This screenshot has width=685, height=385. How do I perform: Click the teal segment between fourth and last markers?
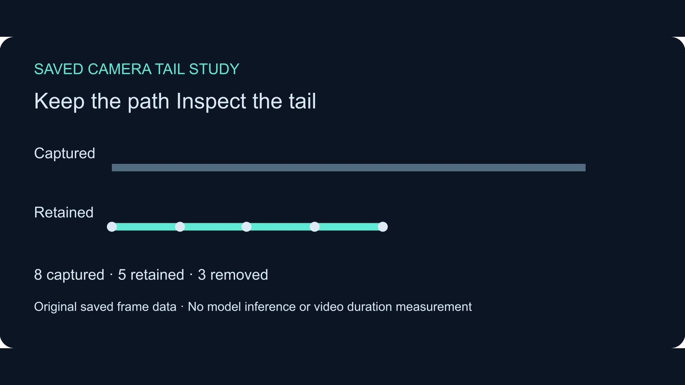coord(348,227)
